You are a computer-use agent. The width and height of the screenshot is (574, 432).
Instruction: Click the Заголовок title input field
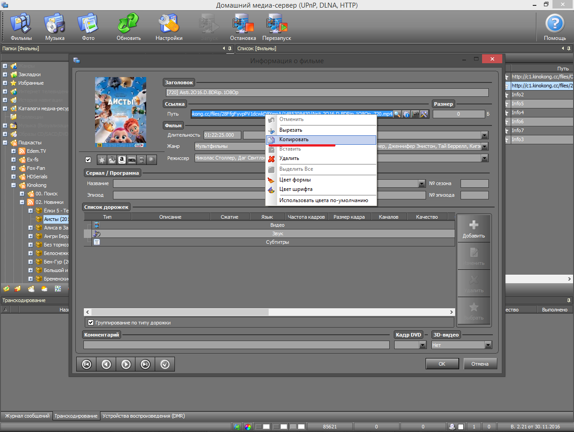(x=327, y=93)
